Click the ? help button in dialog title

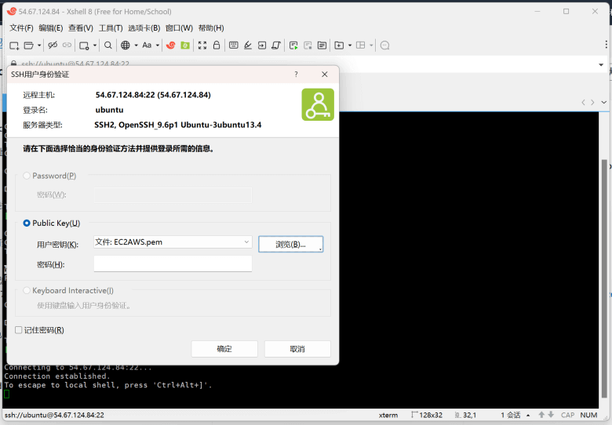pos(296,74)
